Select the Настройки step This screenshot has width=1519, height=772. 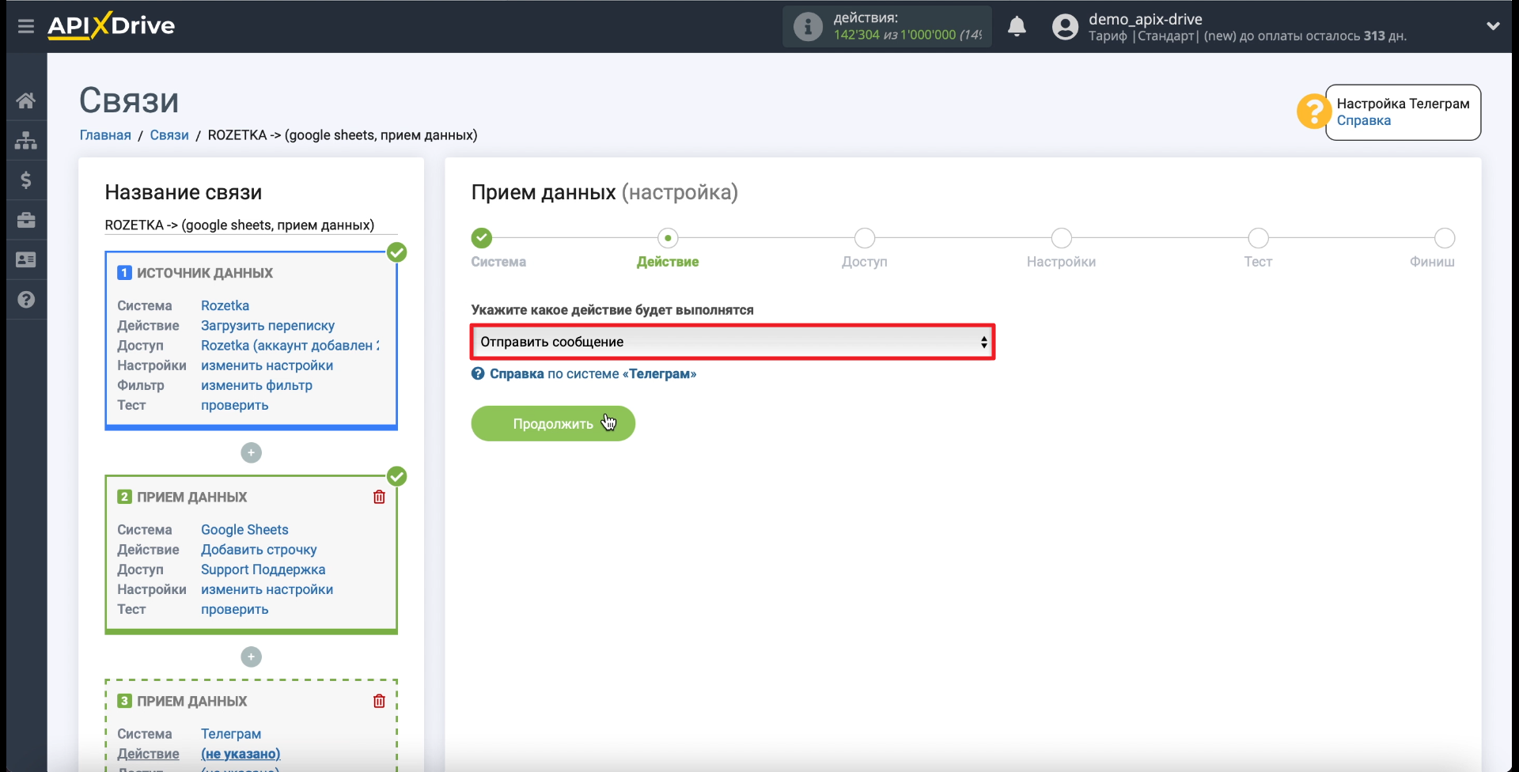1062,238
